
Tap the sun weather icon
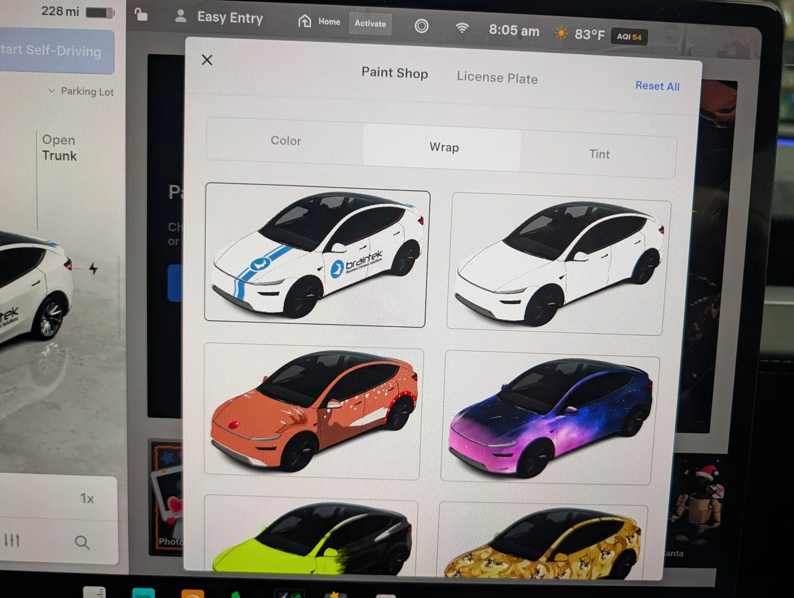560,33
